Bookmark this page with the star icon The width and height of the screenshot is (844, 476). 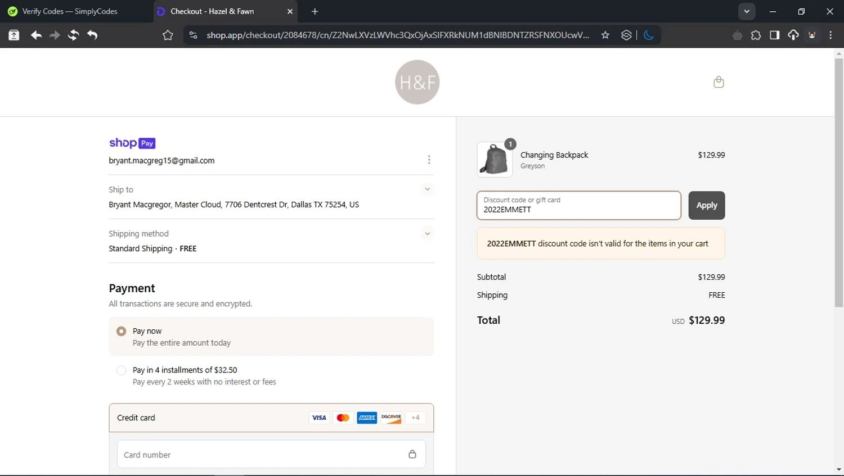click(x=605, y=35)
